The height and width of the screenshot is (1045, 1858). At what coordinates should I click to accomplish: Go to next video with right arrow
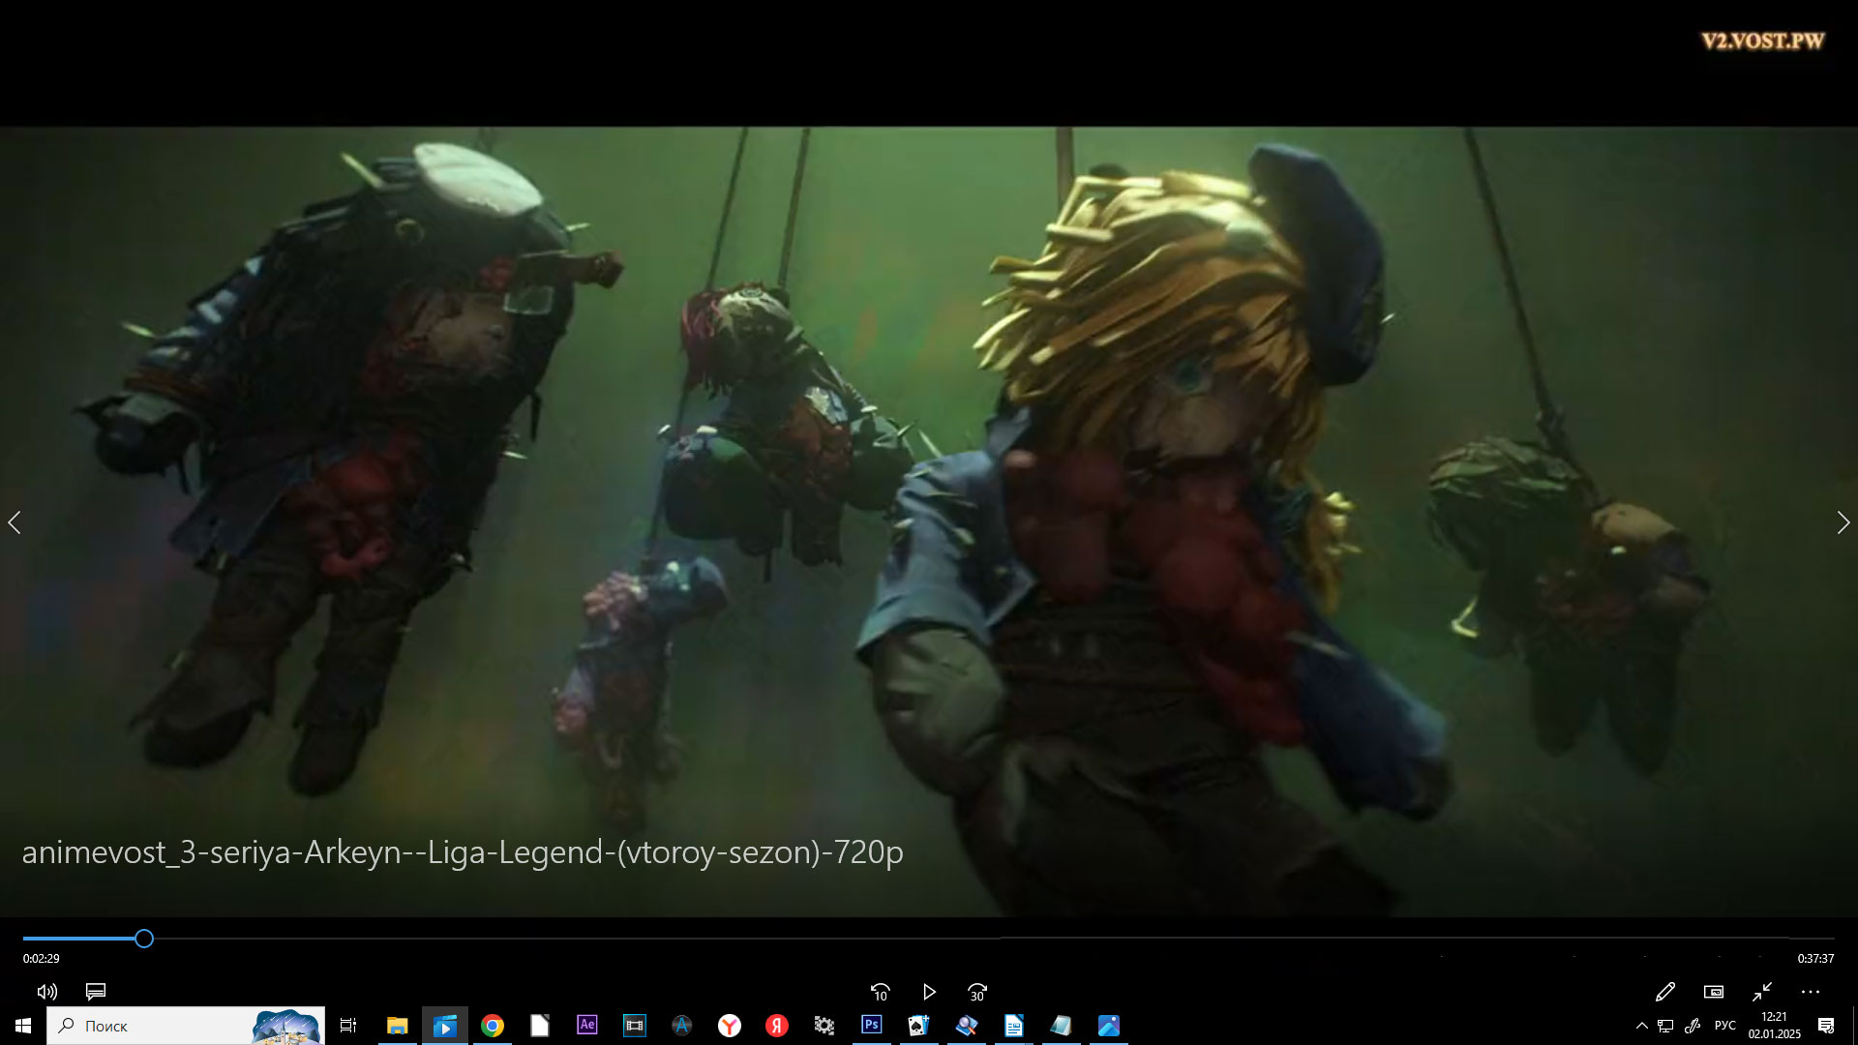coord(1843,522)
